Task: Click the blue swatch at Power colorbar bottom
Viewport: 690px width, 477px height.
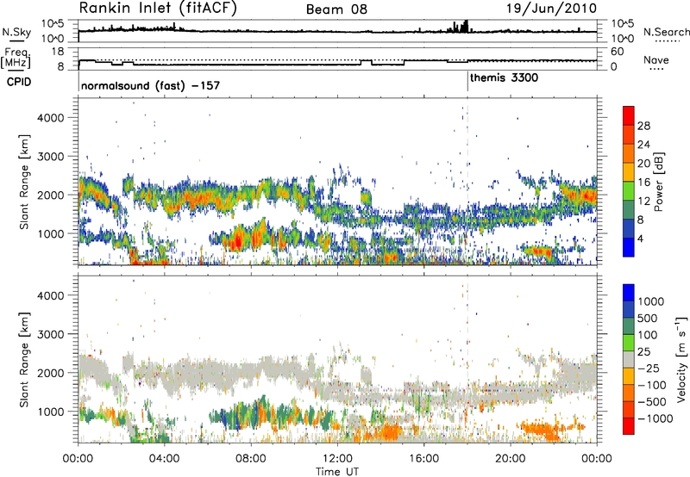Action: click(x=629, y=247)
